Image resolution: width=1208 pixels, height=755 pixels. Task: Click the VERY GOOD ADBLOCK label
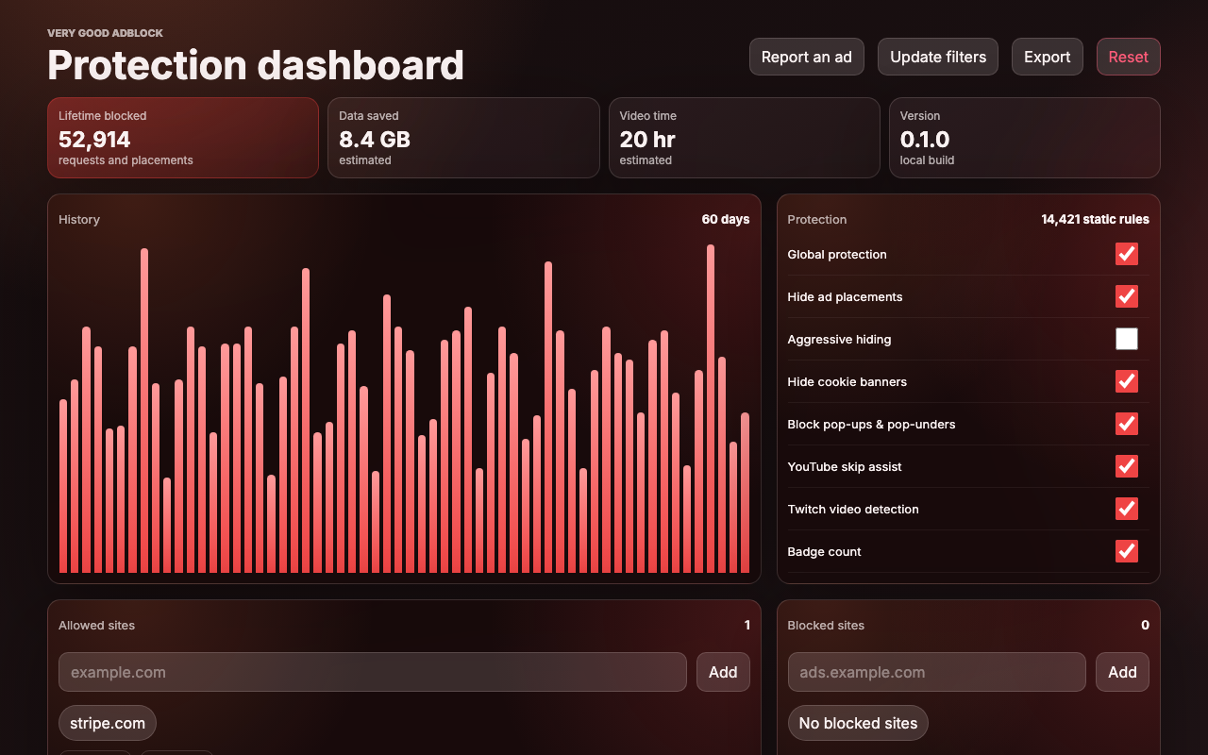(105, 33)
